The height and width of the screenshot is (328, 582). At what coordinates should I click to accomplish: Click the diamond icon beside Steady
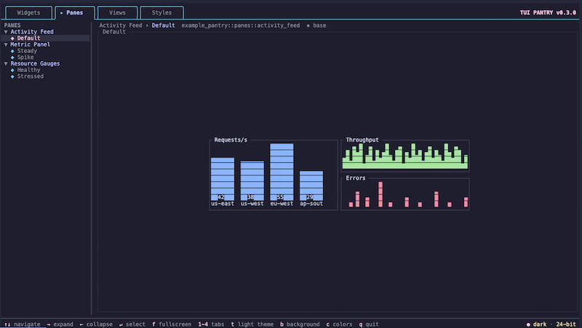[12, 51]
